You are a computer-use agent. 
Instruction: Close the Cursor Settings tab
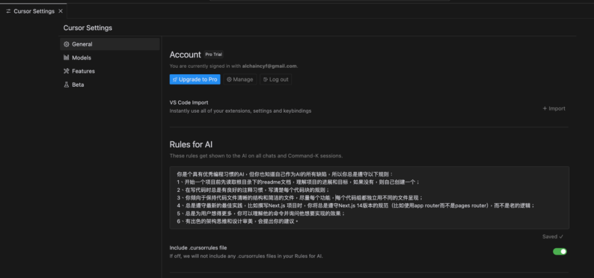[x=61, y=11]
